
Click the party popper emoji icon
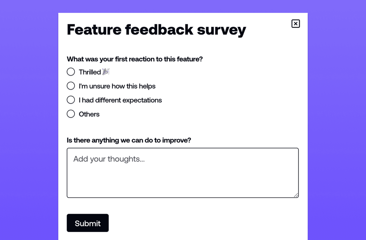pyautogui.click(x=106, y=72)
